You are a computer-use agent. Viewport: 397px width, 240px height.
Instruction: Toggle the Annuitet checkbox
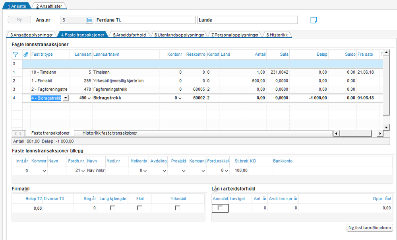tap(220, 208)
